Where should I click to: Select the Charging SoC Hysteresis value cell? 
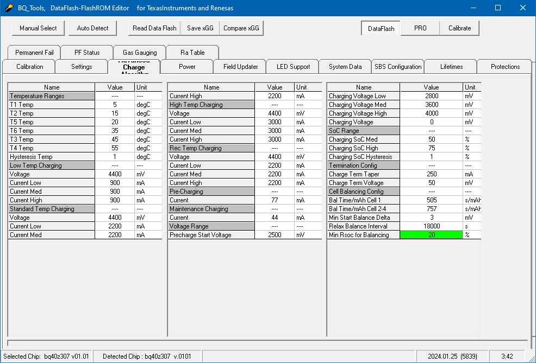[432, 157]
